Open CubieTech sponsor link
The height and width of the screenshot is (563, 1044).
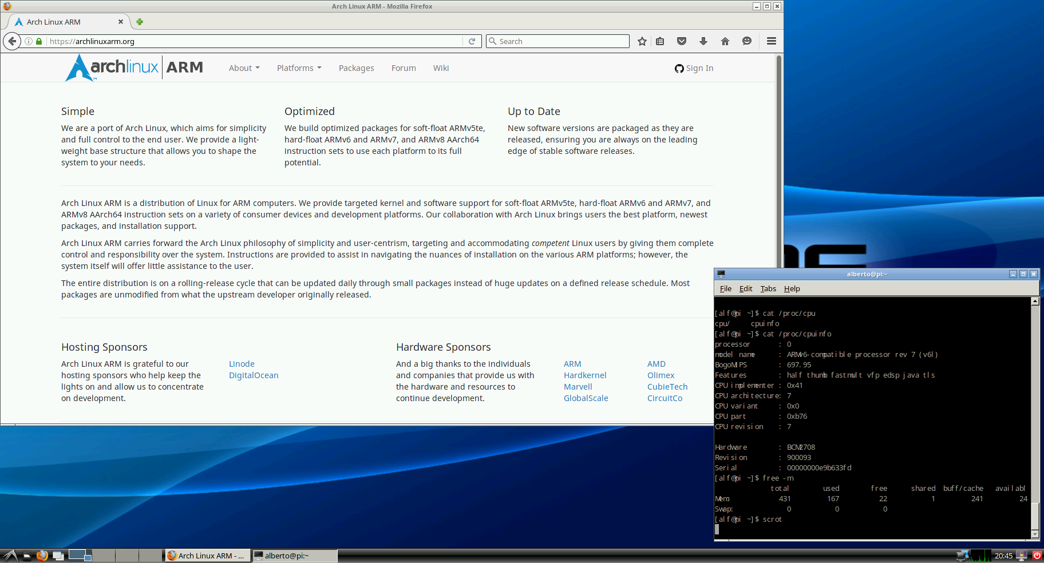click(x=667, y=387)
